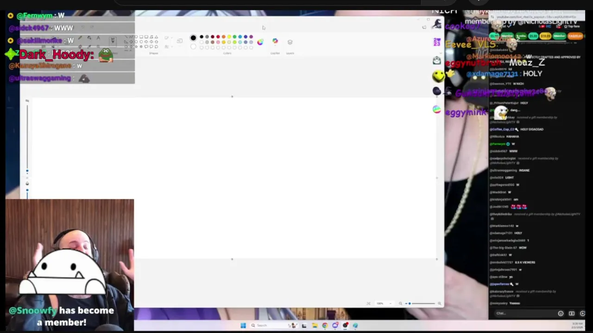Click the orange CA$20.00 super chat chip
Image resolution: width=593 pixels, height=333 pixels.
coord(575,36)
